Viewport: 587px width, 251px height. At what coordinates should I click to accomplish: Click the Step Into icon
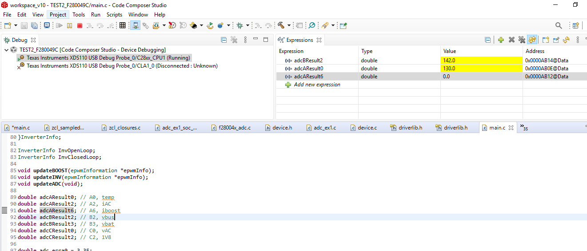coord(90,25)
